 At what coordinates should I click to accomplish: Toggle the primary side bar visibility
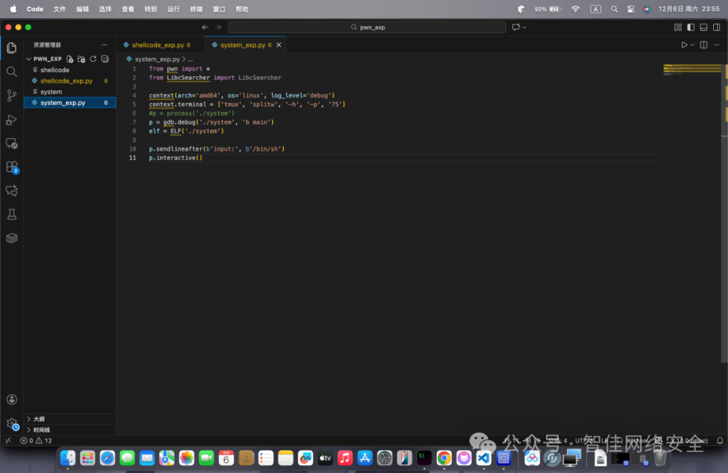point(691,28)
